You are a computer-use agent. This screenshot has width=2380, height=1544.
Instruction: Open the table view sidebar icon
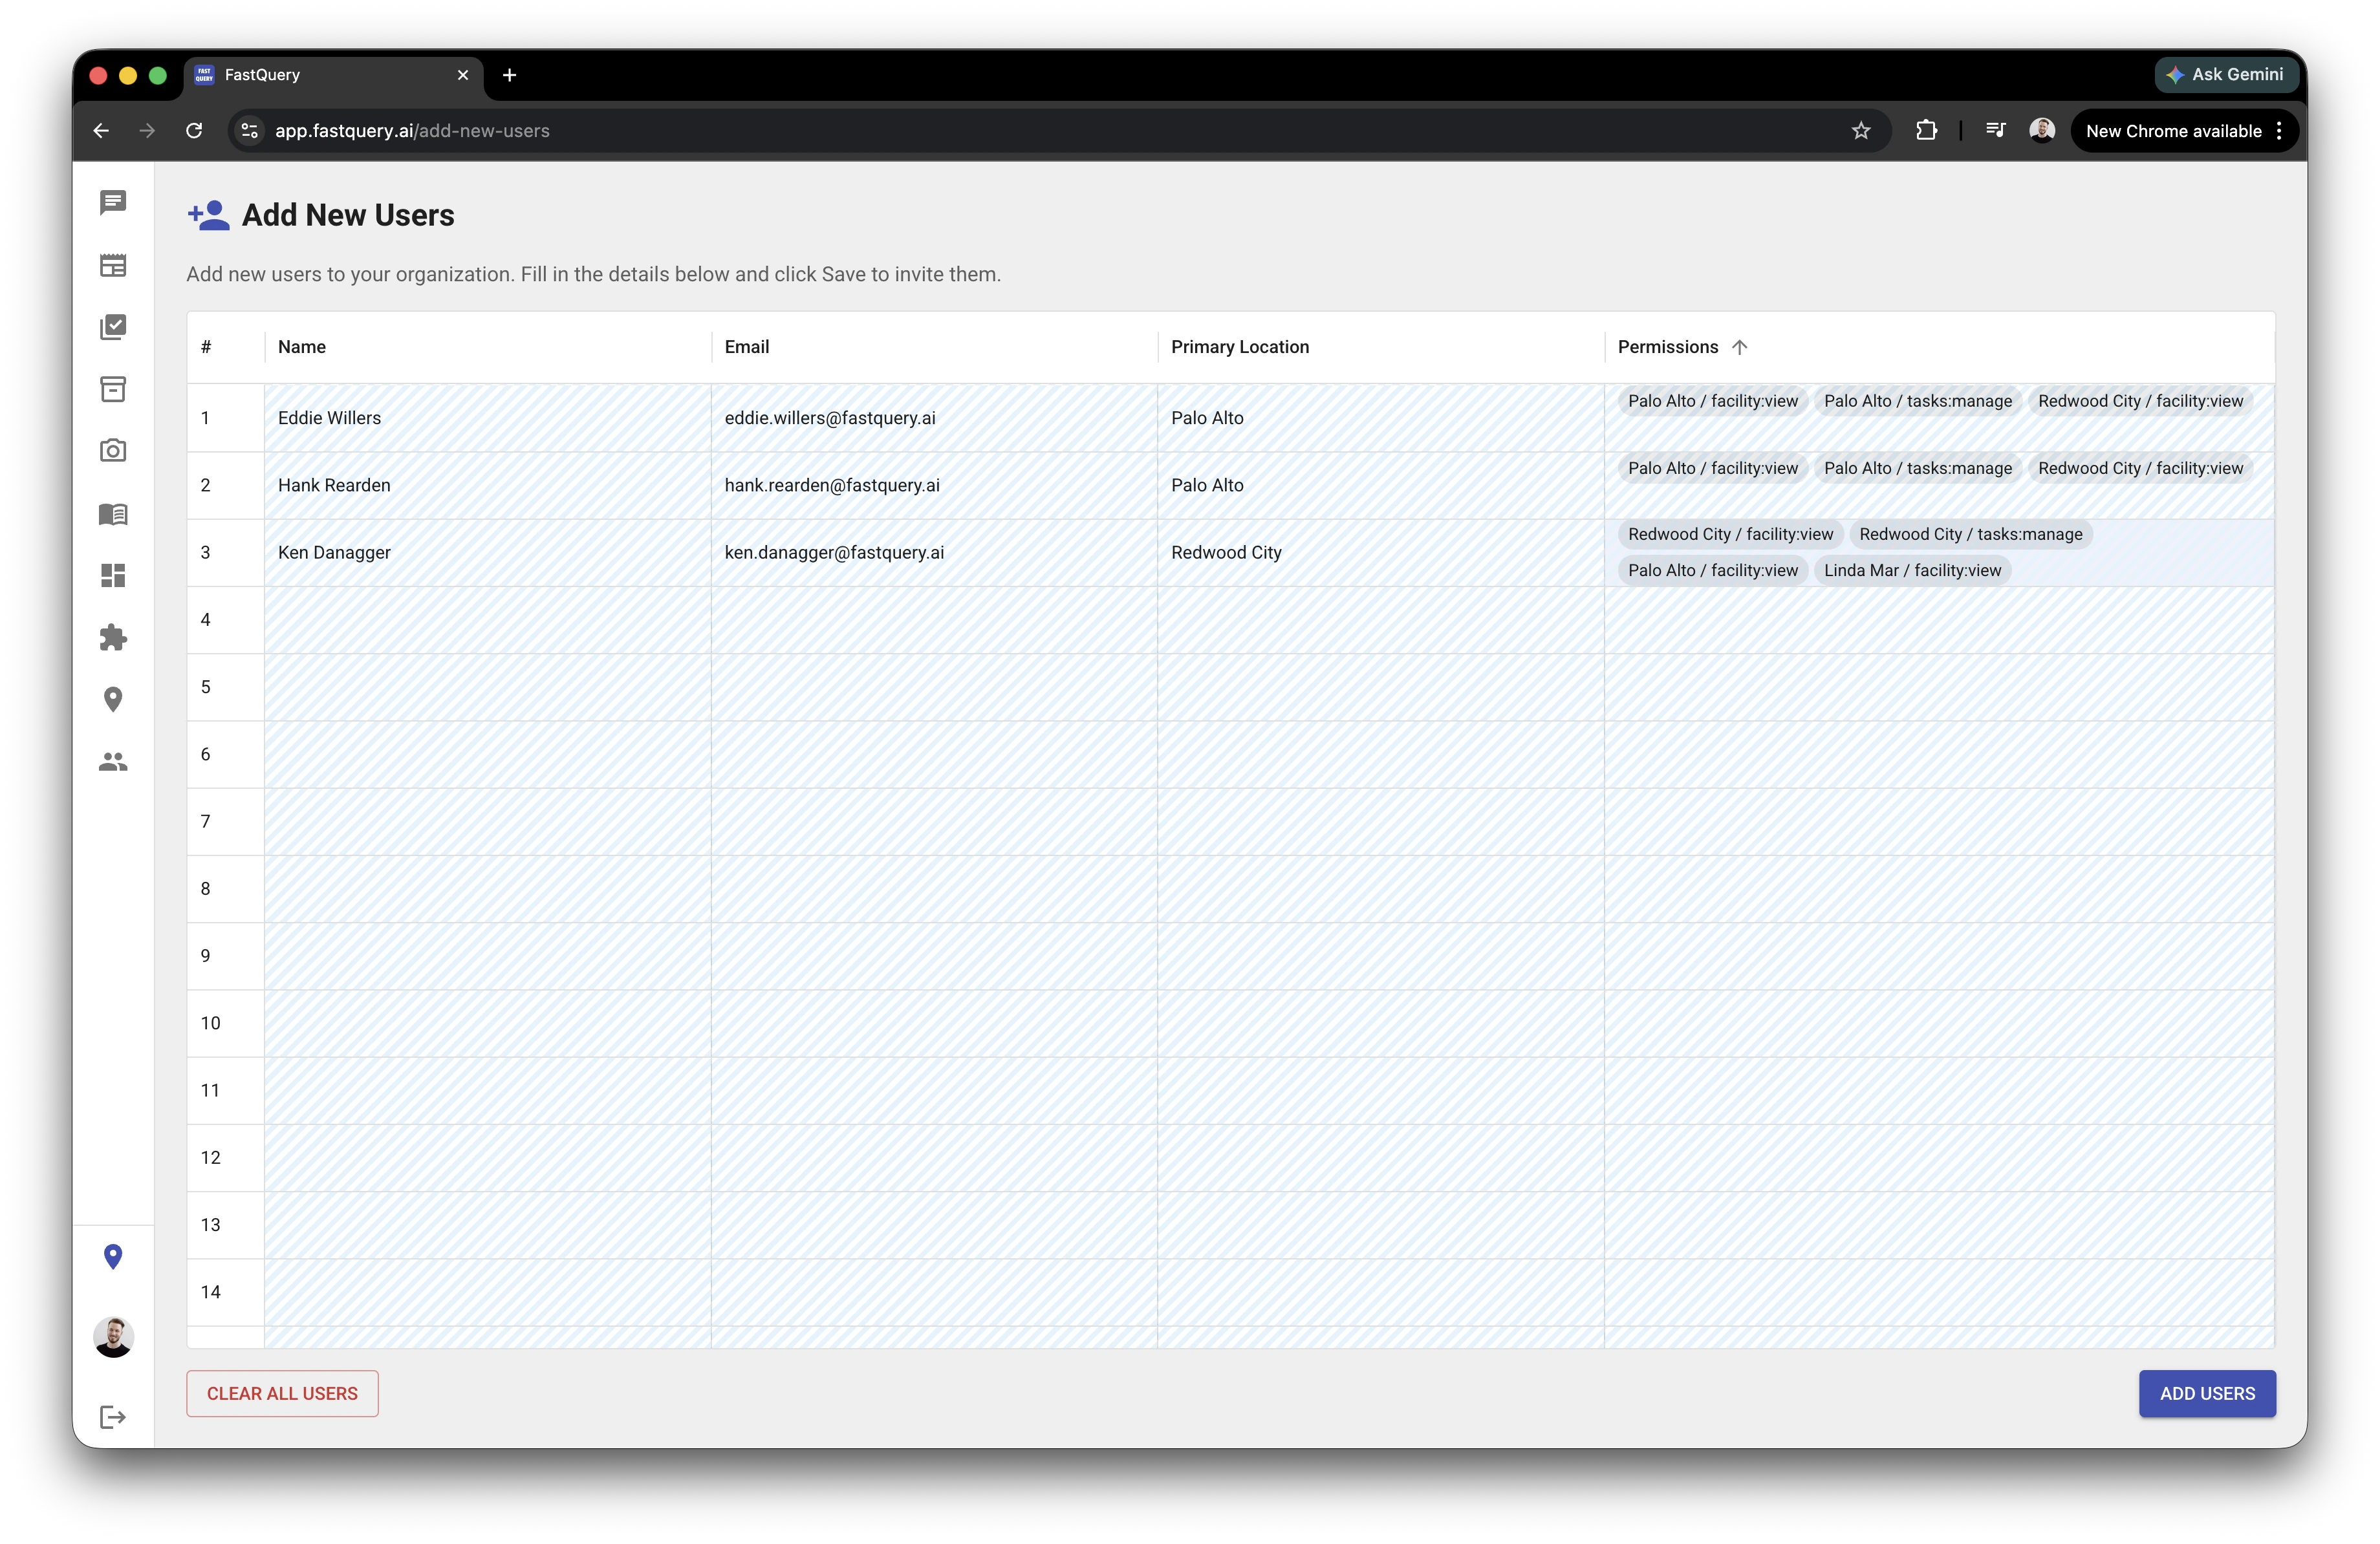pyautogui.click(x=113, y=265)
